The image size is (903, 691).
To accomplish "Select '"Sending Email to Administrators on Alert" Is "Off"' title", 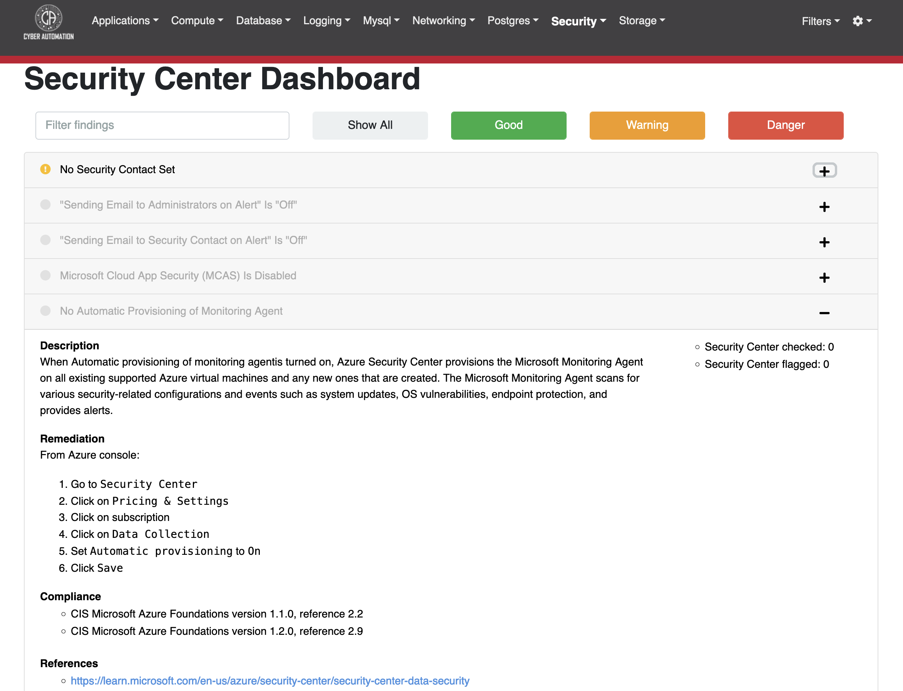I will coord(178,205).
